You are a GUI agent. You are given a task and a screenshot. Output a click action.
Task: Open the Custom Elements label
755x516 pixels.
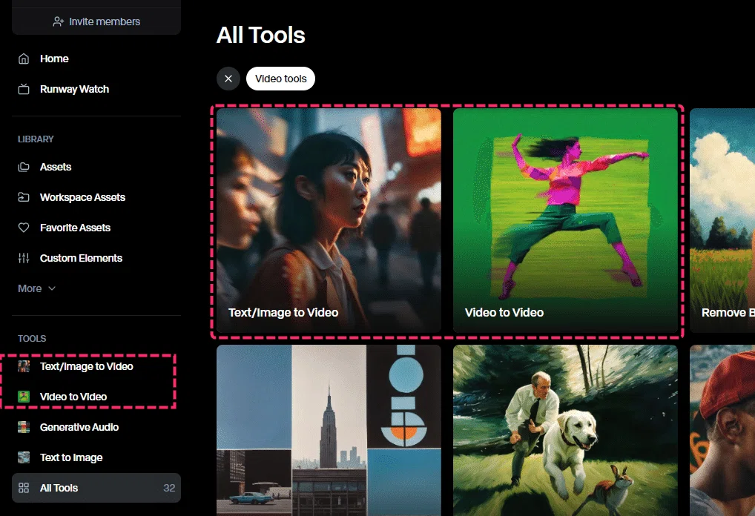81,258
